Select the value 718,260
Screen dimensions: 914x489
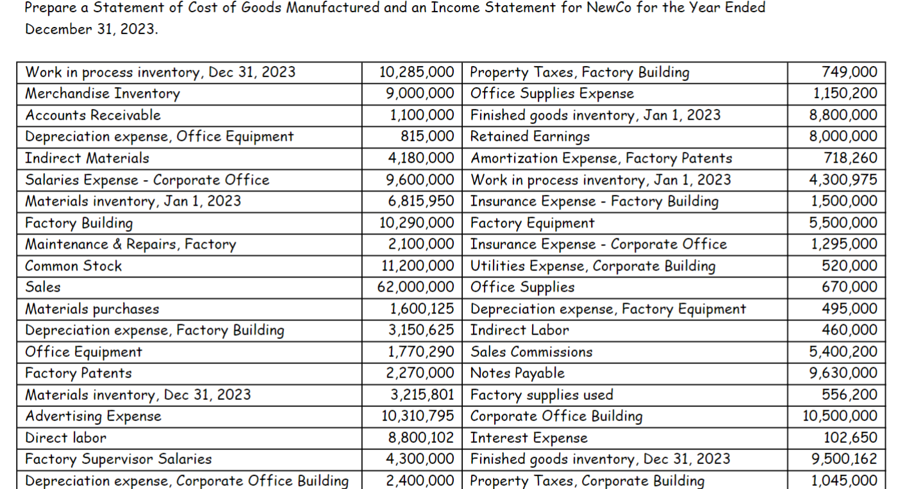pyautogui.click(x=851, y=158)
